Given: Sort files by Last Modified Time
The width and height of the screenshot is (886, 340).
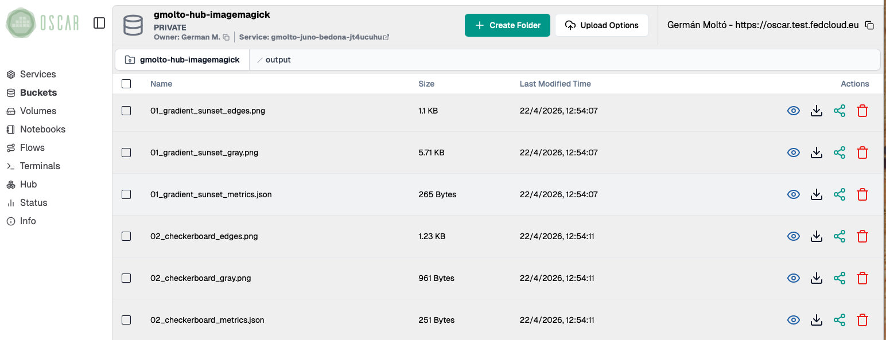Looking at the screenshot, I should (x=555, y=84).
